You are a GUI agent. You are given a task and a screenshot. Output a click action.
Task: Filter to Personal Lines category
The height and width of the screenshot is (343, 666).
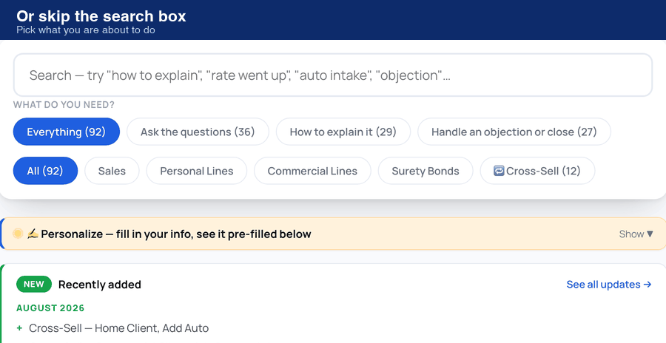coord(197,171)
